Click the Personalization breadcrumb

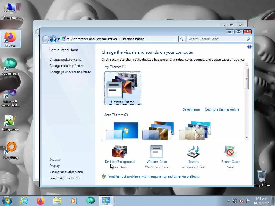(x=134, y=39)
